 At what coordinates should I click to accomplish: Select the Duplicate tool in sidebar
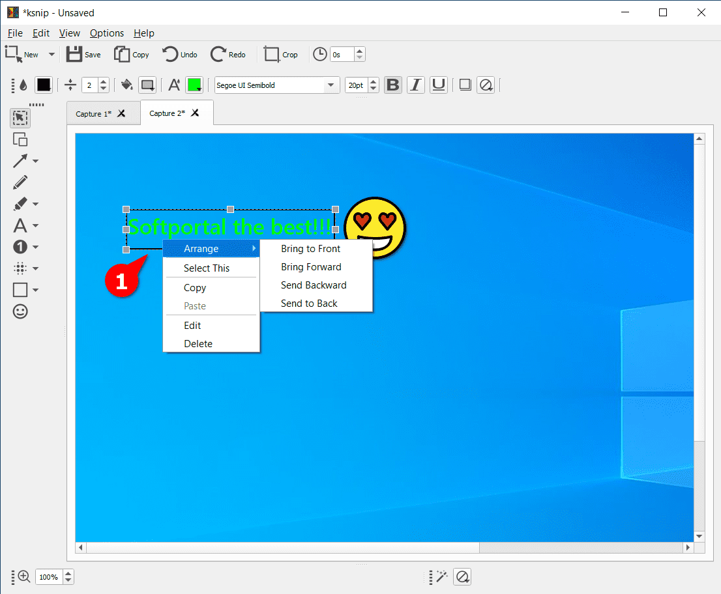coord(20,139)
